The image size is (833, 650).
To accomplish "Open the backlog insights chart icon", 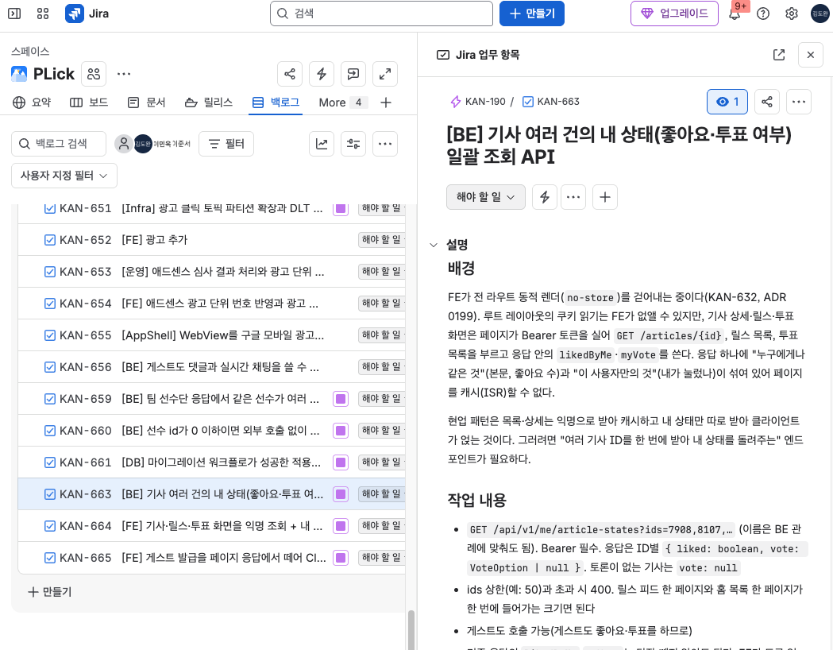I will point(322,144).
